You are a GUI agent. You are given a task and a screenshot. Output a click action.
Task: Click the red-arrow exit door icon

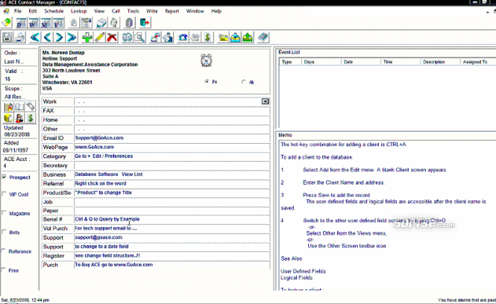(145, 22)
